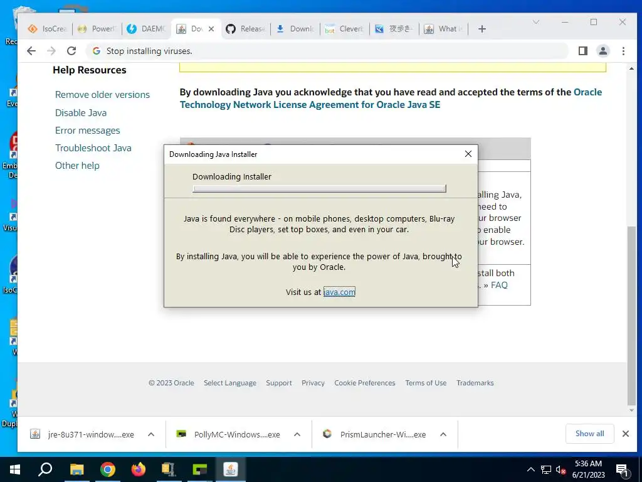Open Trademarks footer link
642x482 pixels.
tap(475, 383)
